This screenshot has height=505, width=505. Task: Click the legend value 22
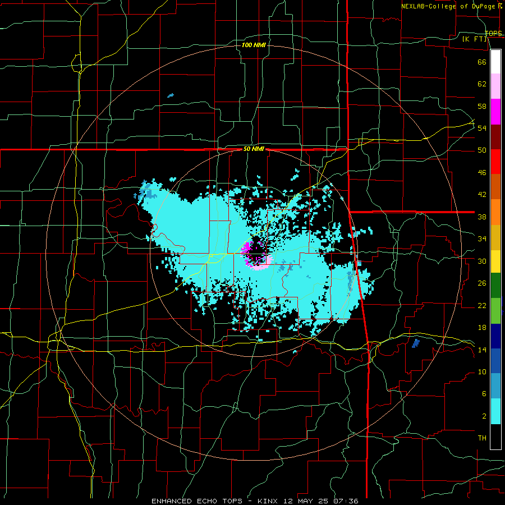click(x=482, y=305)
